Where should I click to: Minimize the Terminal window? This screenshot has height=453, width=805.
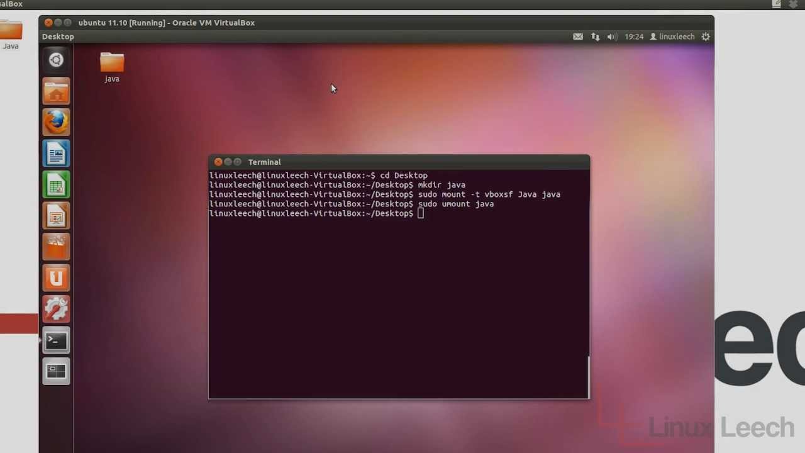pyautogui.click(x=228, y=162)
